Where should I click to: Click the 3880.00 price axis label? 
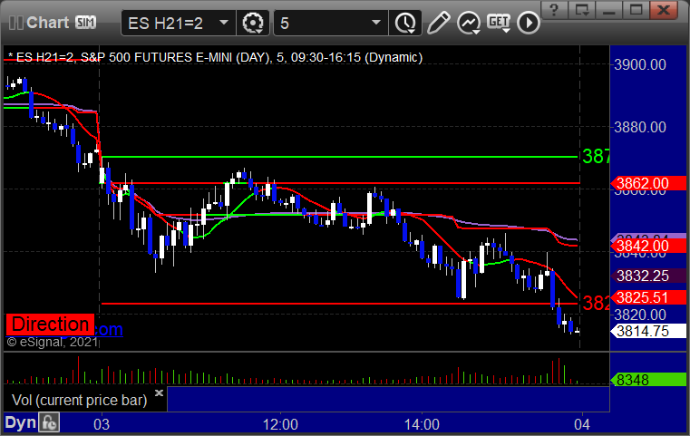tap(640, 127)
